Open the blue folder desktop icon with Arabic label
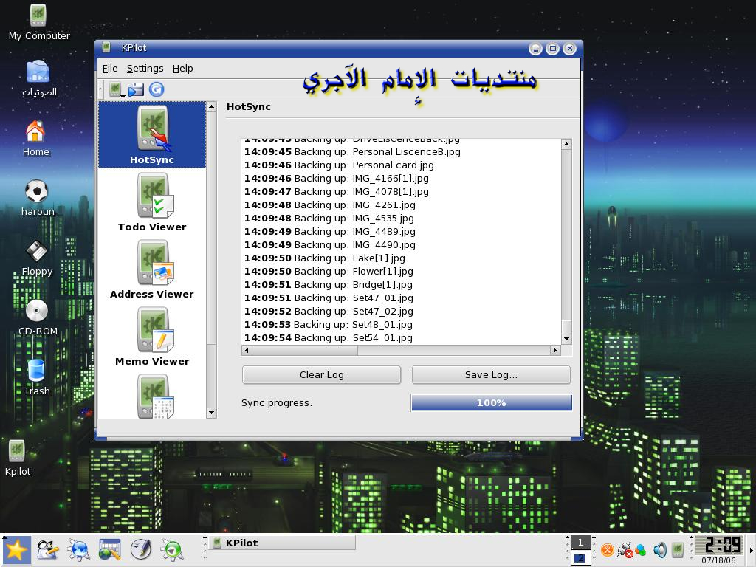Screen dimensions: 756x567 pyautogui.click(x=38, y=78)
